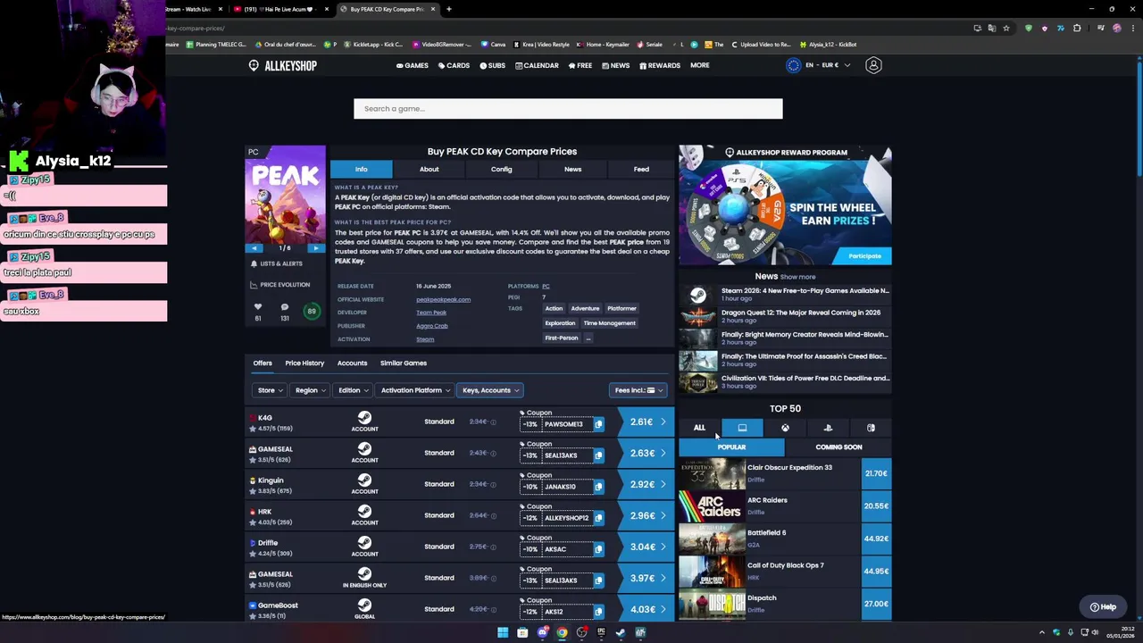Open the Similar Games tab
The image size is (1143, 643).
404,363
